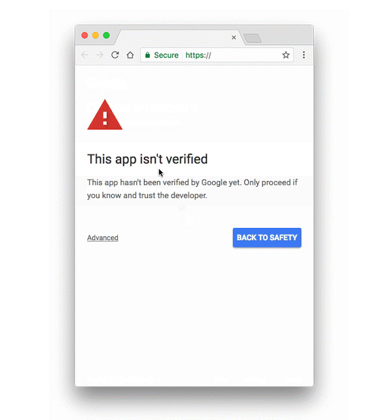
Task: Click the "This app isn't verified" heading
Action: tap(147, 159)
